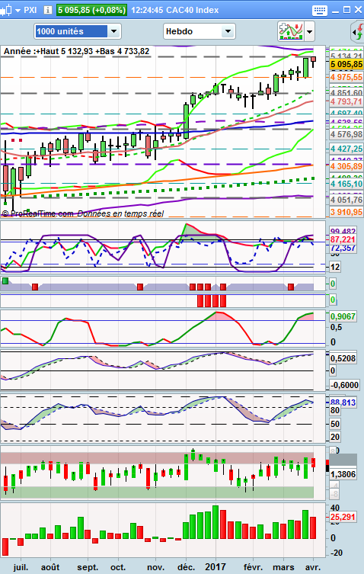Click the orange 3 910,95 price label
The width and height of the screenshot is (364, 574).
point(346,212)
